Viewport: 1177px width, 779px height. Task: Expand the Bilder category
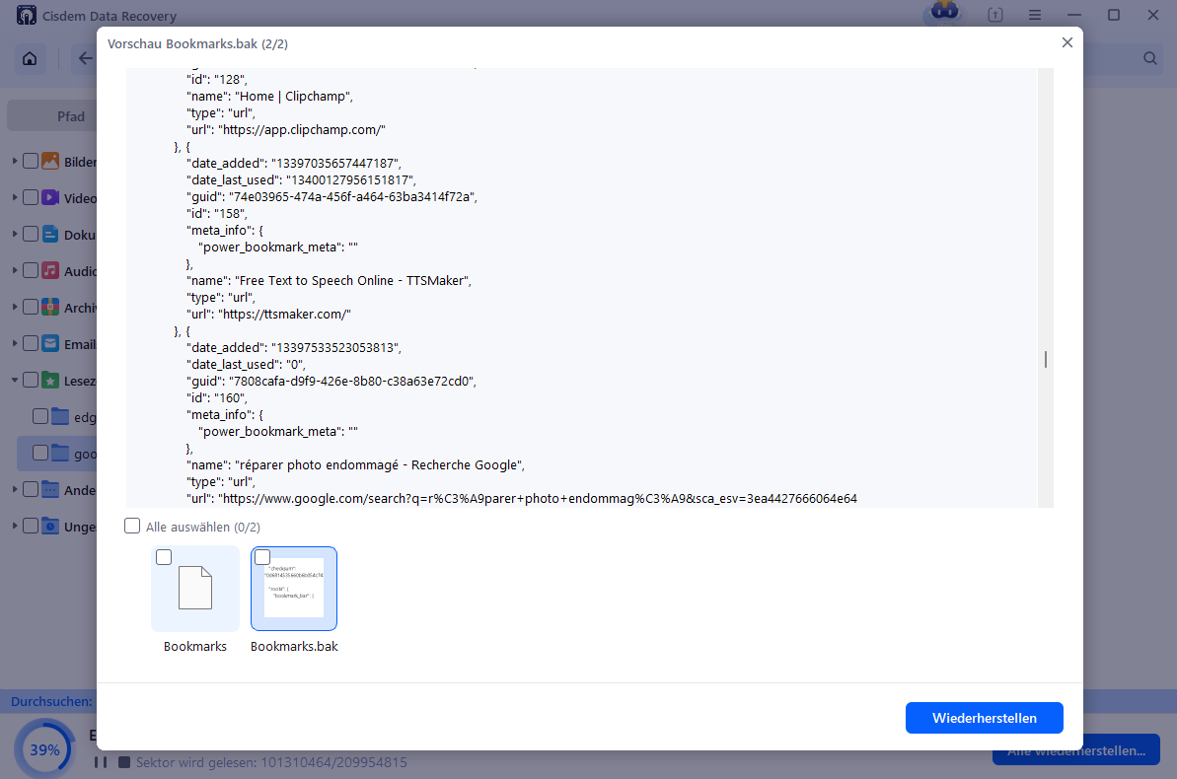(14, 161)
